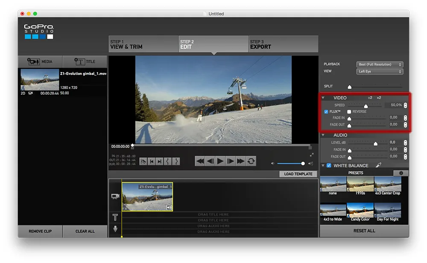The width and height of the screenshot is (427, 263).
Task: Select the Z1-Evolu...gimbal clip on the timeline
Action: pyautogui.click(x=147, y=197)
